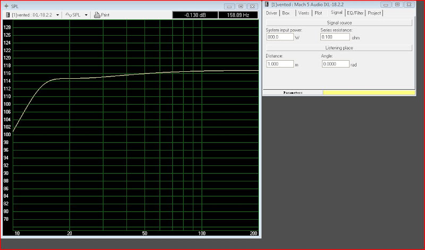Close the Mach 5 Audio parameters window
Viewport: 425px width, 250px height.
coord(409,5)
